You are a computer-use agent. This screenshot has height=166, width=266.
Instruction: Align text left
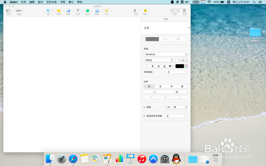point(149,86)
